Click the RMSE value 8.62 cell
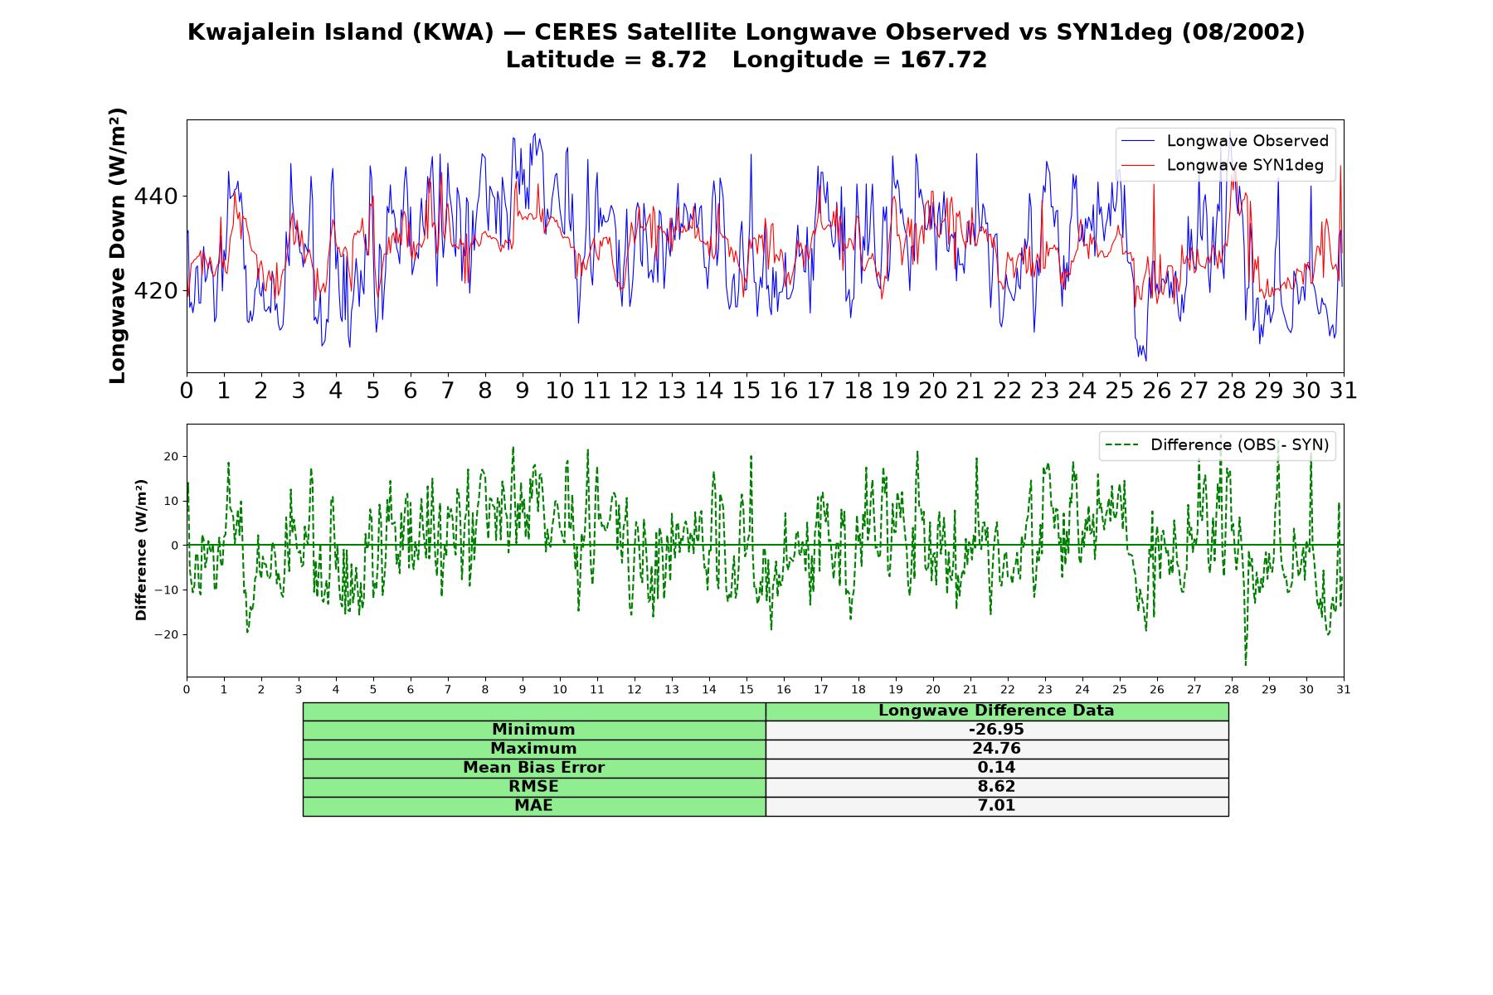This screenshot has width=1493, height=995. coord(996,787)
